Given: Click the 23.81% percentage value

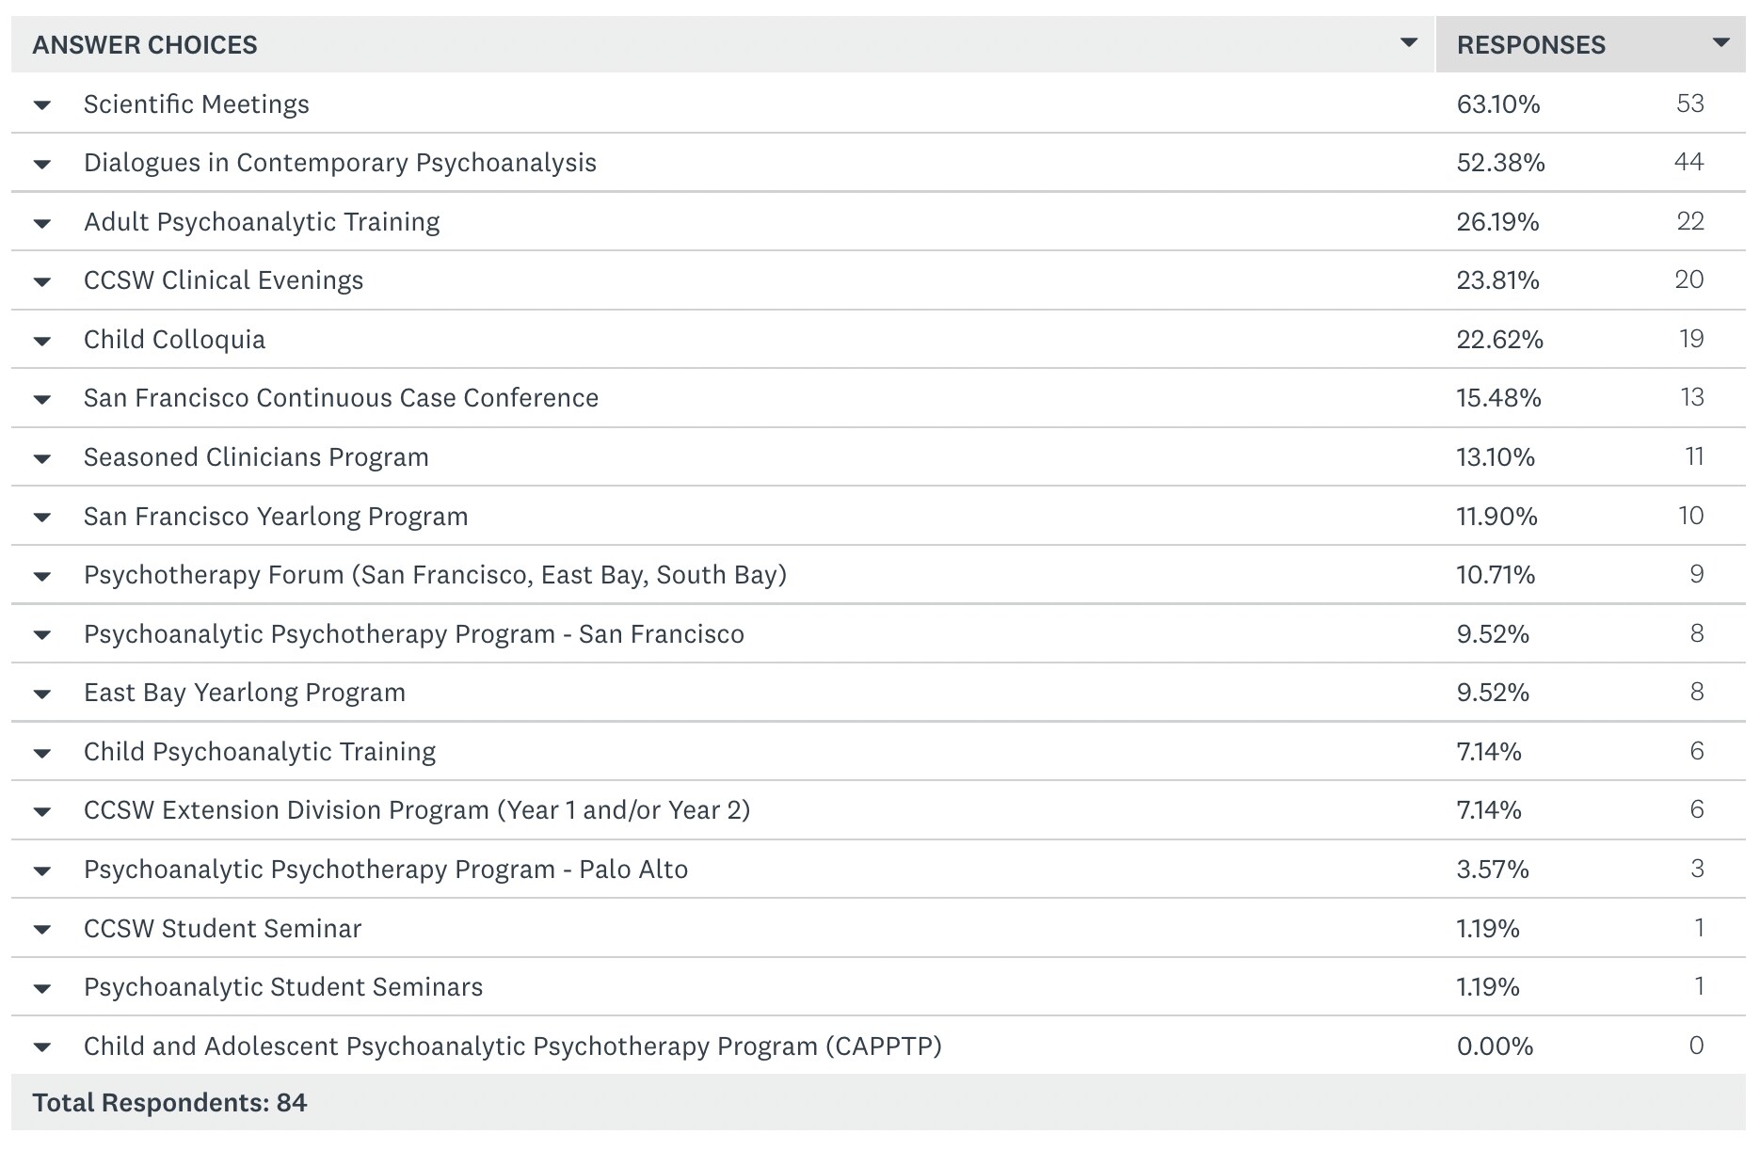Looking at the screenshot, I should click(x=1498, y=280).
